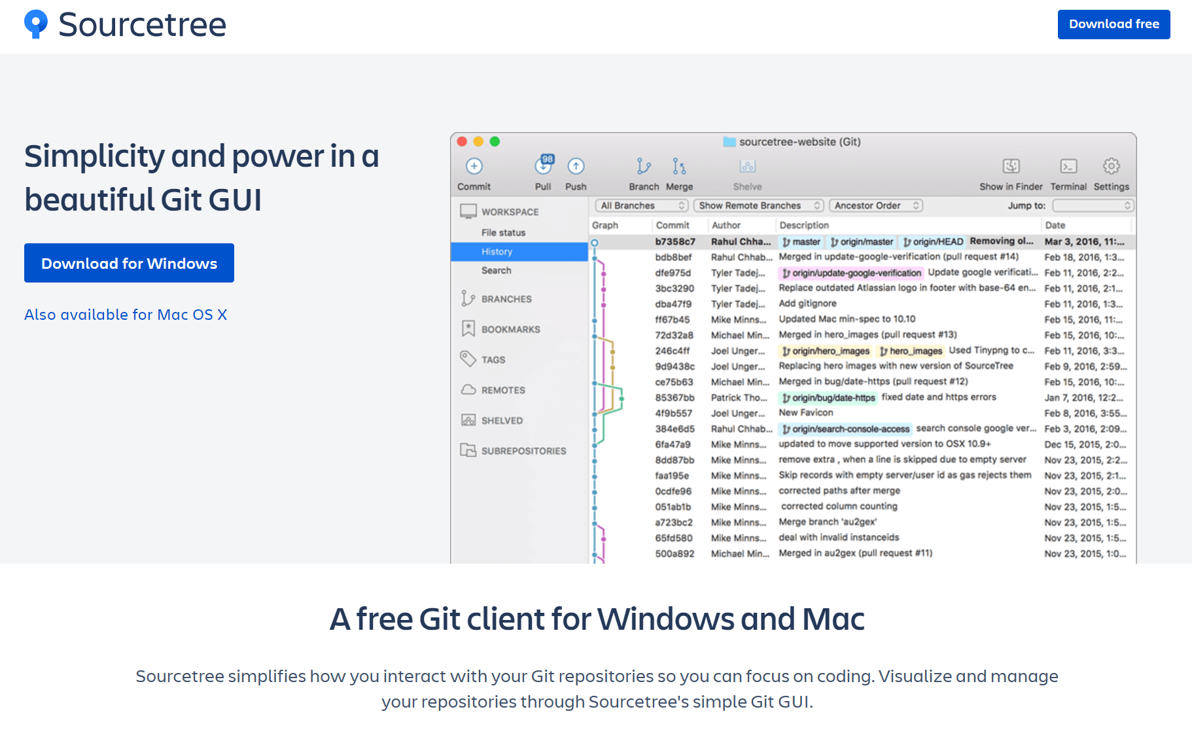Select commit b7358c7 row

[x=862, y=242]
